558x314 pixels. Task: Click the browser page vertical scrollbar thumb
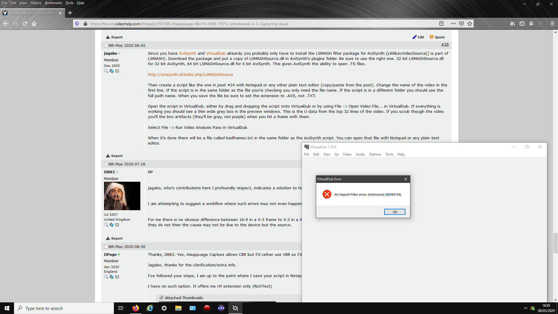coord(555,243)
